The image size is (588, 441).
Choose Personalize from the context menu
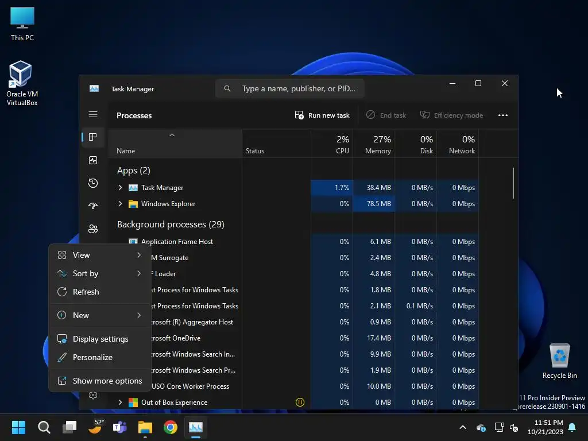(100, 357)
